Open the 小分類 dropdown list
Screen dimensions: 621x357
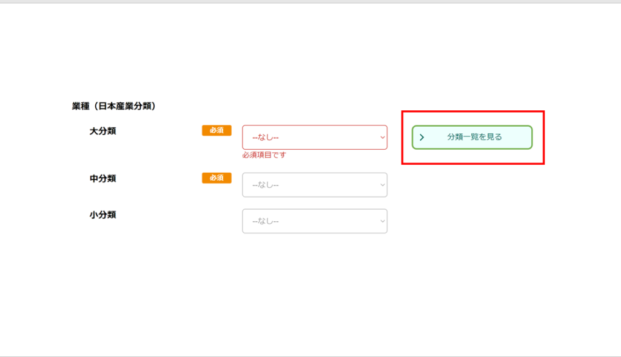pos(315,221)
